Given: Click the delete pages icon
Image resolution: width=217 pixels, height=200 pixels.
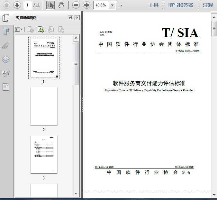Looking at the screenshot, I should pos(31,29).
